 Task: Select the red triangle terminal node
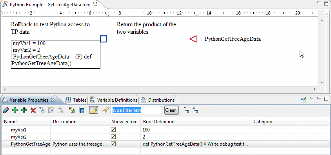193,39
